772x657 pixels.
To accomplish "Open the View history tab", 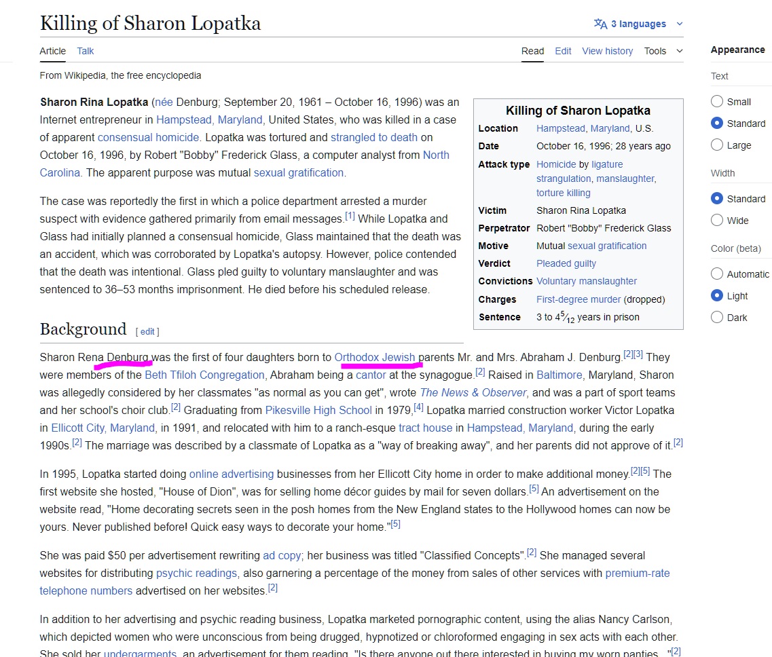I will [x=608, y=51].
